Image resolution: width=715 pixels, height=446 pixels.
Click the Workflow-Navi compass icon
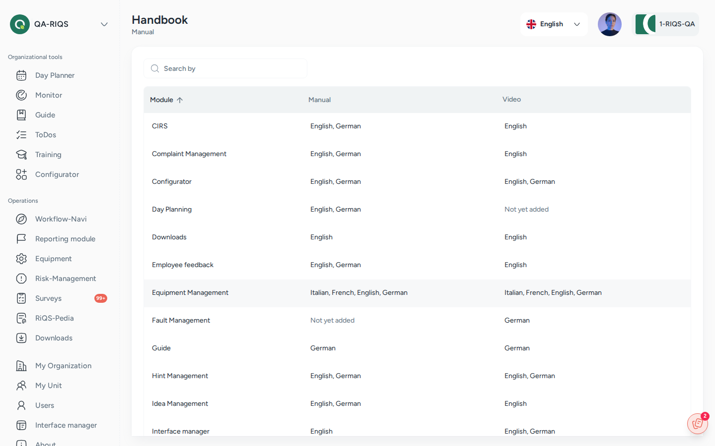[x=21, y=219]
